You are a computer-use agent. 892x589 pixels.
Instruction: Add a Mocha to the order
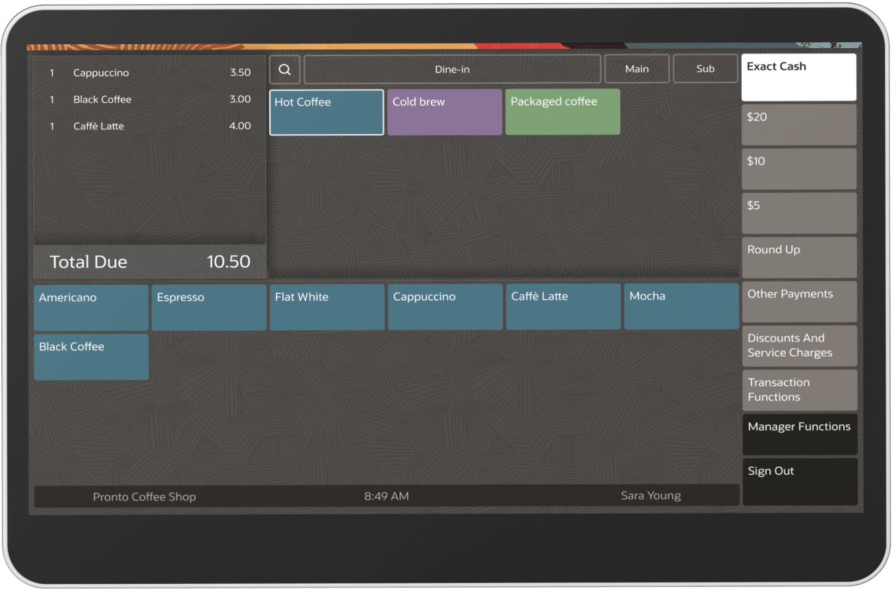[681, 306]
